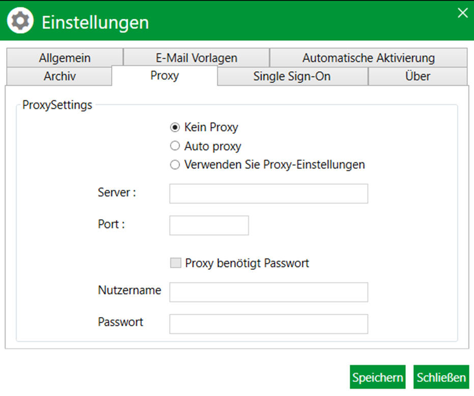Open the Archiv tab
474x396 pixels.
60,76
